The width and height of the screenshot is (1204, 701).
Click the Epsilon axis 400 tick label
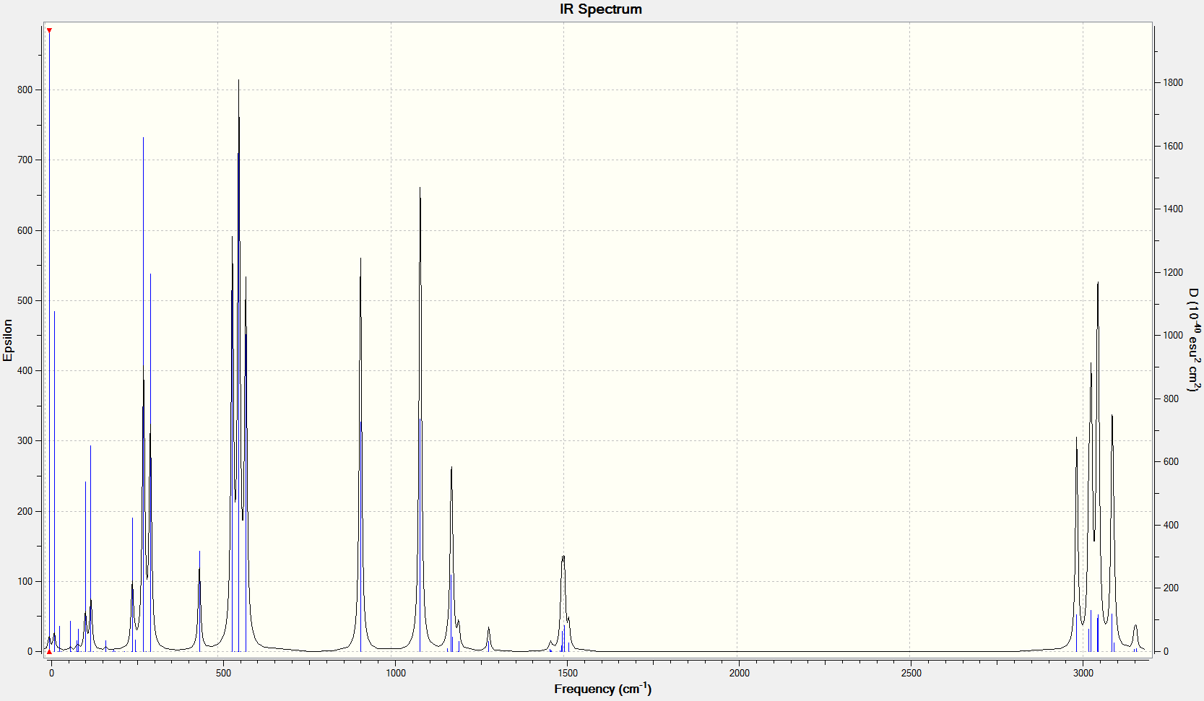pos(25,370)
